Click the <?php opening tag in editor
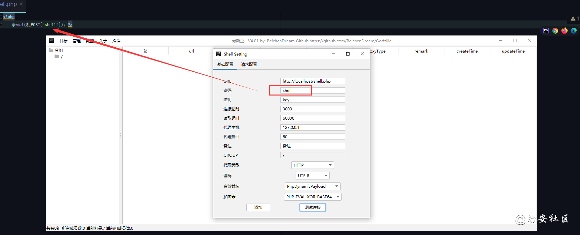The width and height of the screenshot is (580, 235). click(9, 17)
